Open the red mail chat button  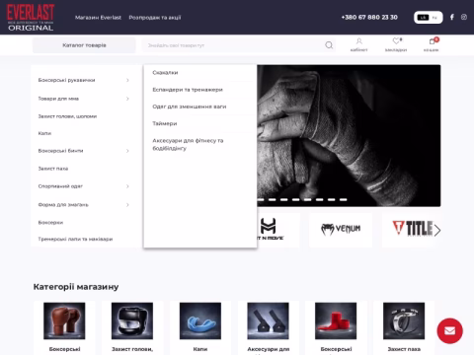coord(449,330)
